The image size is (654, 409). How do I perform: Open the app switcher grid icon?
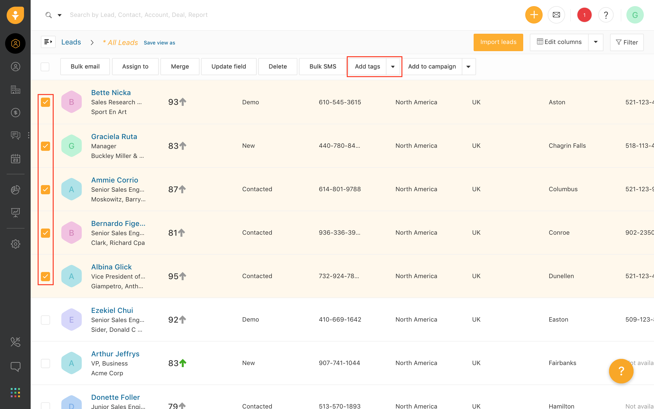coord(15,392)
